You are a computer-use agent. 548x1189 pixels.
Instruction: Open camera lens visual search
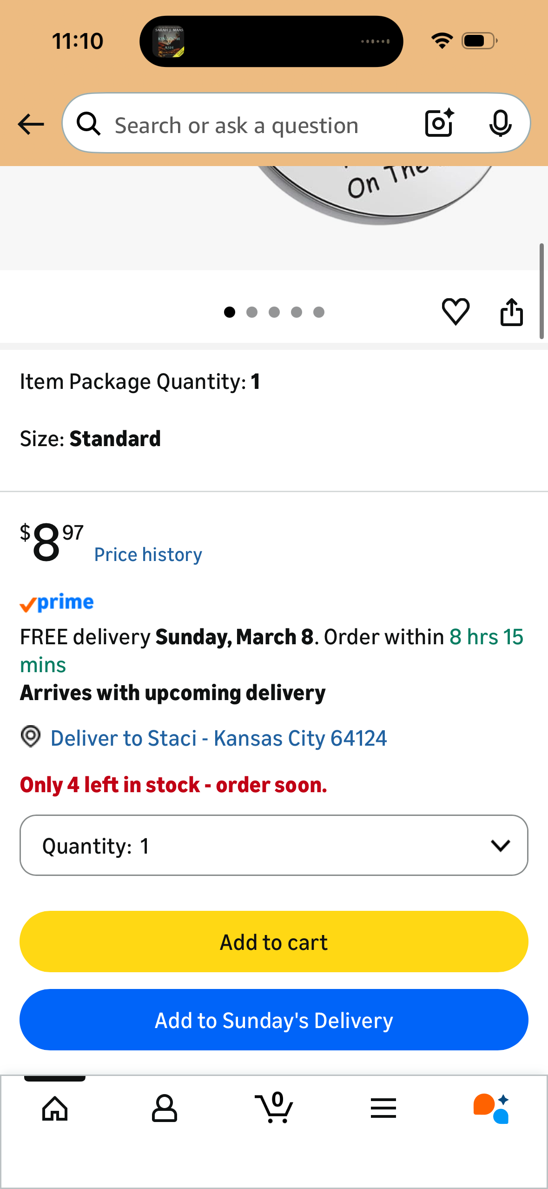click(x=440, y=123)
